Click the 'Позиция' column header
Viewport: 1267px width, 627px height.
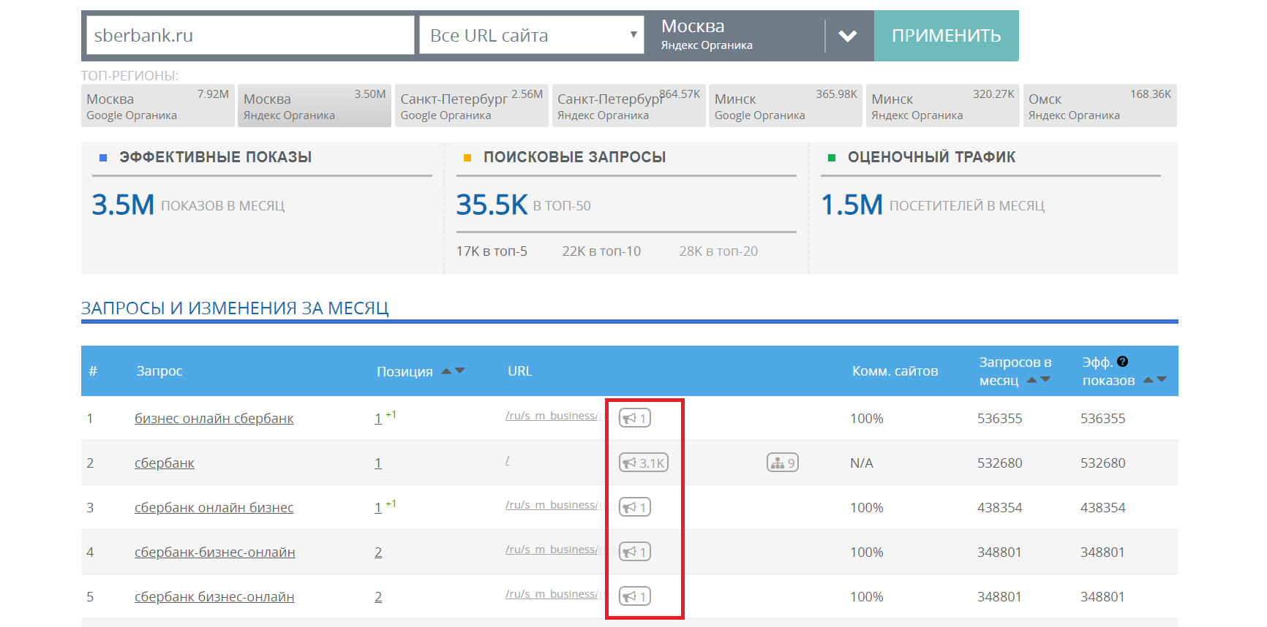click(x=405, y=372)
